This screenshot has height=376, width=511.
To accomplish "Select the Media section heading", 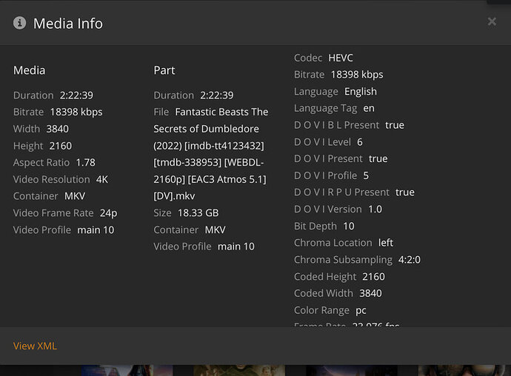I will coord(29,70).
